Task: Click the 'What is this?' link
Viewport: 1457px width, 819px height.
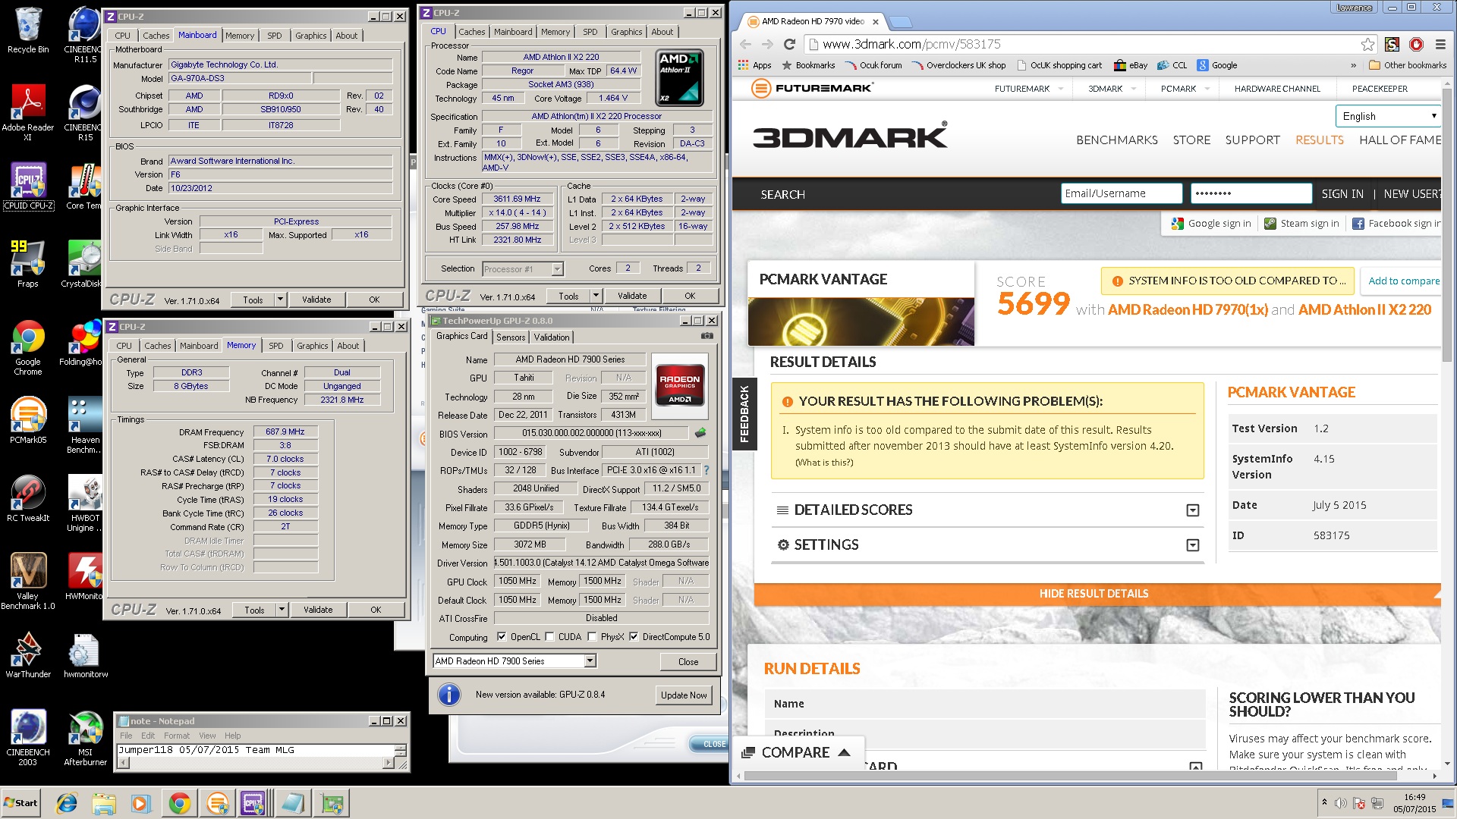Action: [x=824, y=463]
